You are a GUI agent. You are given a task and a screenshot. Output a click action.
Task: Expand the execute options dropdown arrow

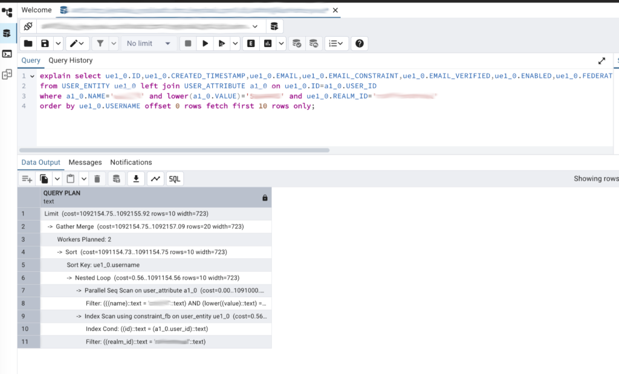pyautogui.click(x=235, y=44)
